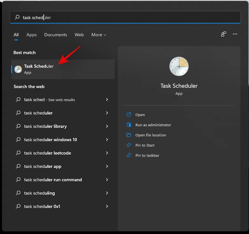Click the Open action's external-link icon

coord(128,114)
